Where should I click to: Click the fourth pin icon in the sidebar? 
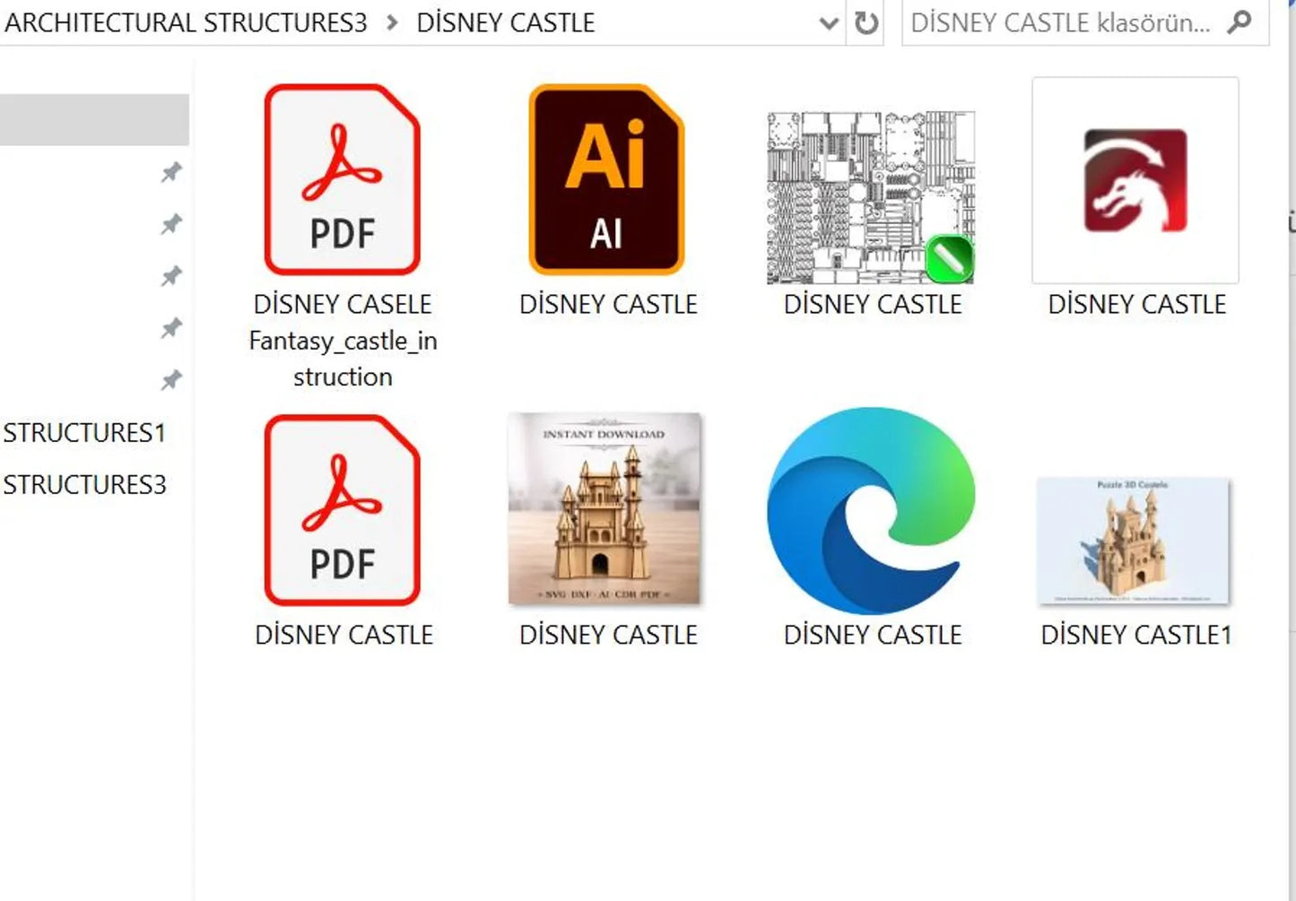[170, 328]
